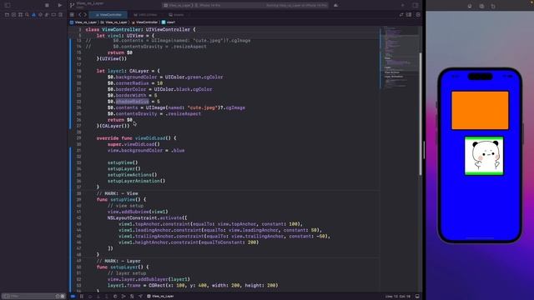Screen dimensions: 534x300
Task: Open view1 symbol in jump bar
Action: (169, 22)
